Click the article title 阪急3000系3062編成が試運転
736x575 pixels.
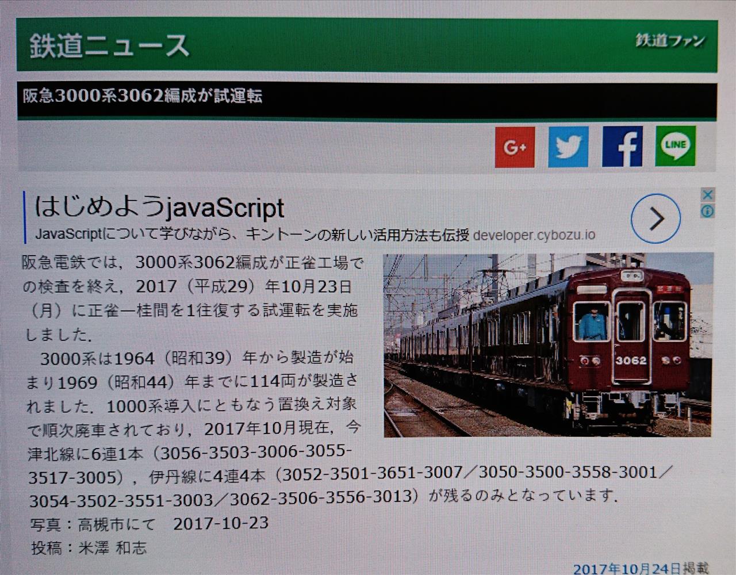tap(143, 95)
